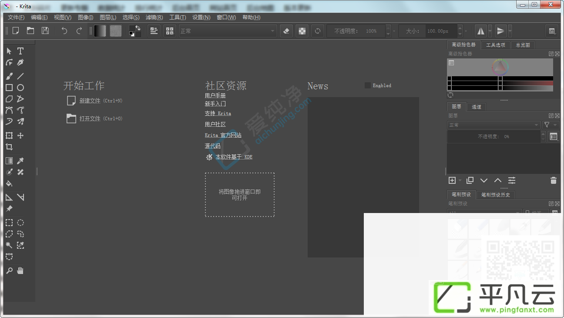Select the Pan hand tool
The width and height of the screenshot is (564, 318).
(x=20, y=271)
